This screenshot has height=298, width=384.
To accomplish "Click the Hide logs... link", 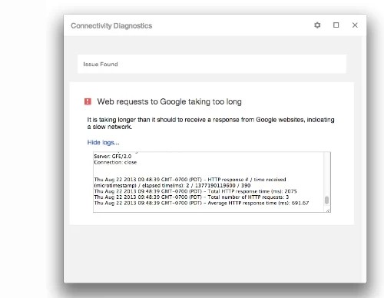I will [x=103, y=142].
